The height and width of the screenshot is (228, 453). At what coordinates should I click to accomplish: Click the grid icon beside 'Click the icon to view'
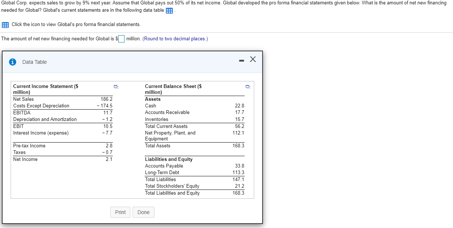coord(5,25)
